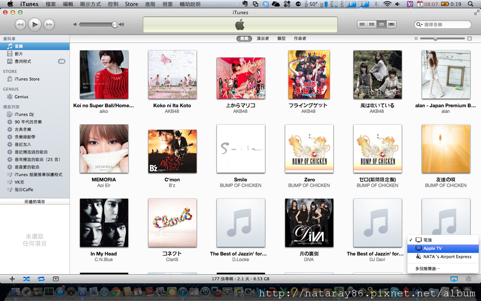
Task: Open search options magnifier dropdown
Action: coord(419,24)
